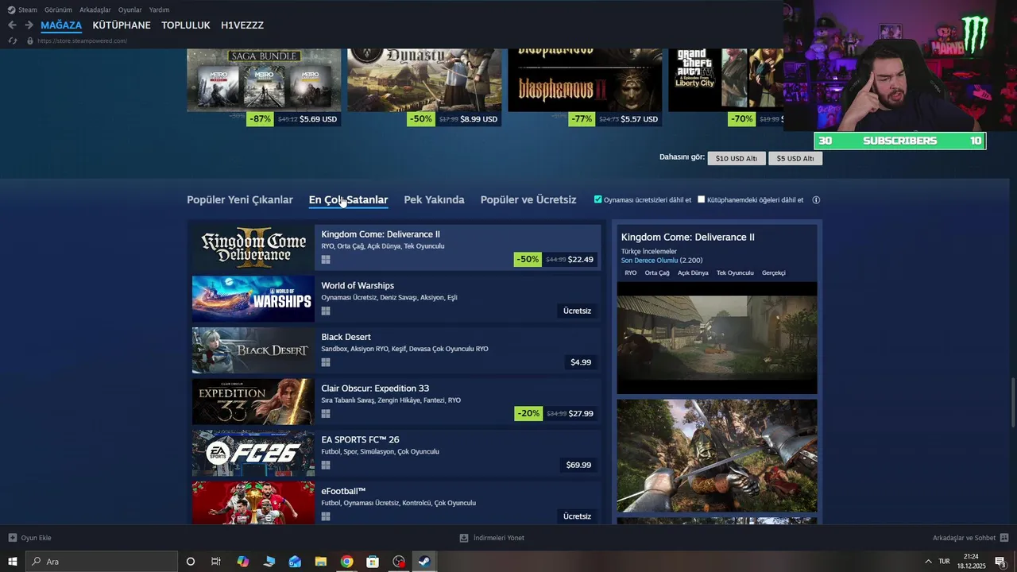Open the Görünüm menu
Image resolution: width=1017 pixels, height=572 pixels.
point(58,10)
